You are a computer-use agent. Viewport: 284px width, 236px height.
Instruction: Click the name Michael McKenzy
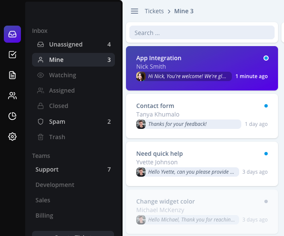coord(160,210)
